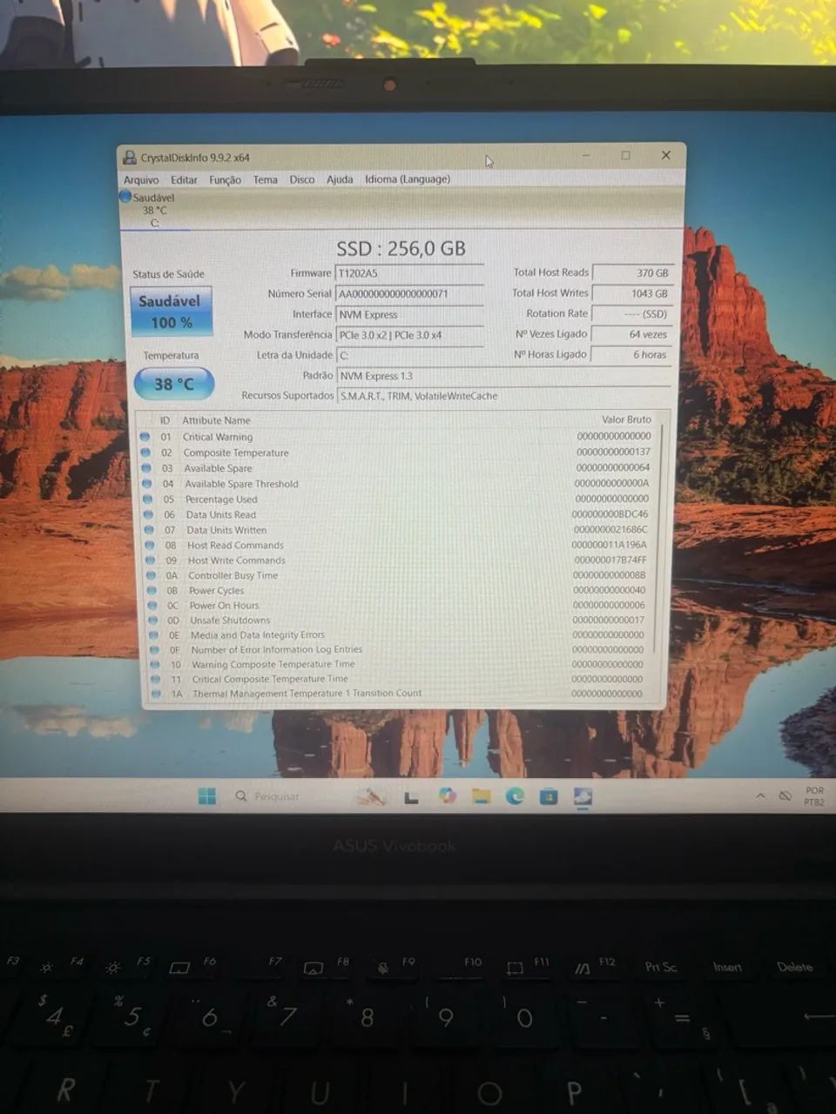Click the status dot of Host Write Commands row
The width and height of the screenshot is (836, 1114).
tap(150, 560)
